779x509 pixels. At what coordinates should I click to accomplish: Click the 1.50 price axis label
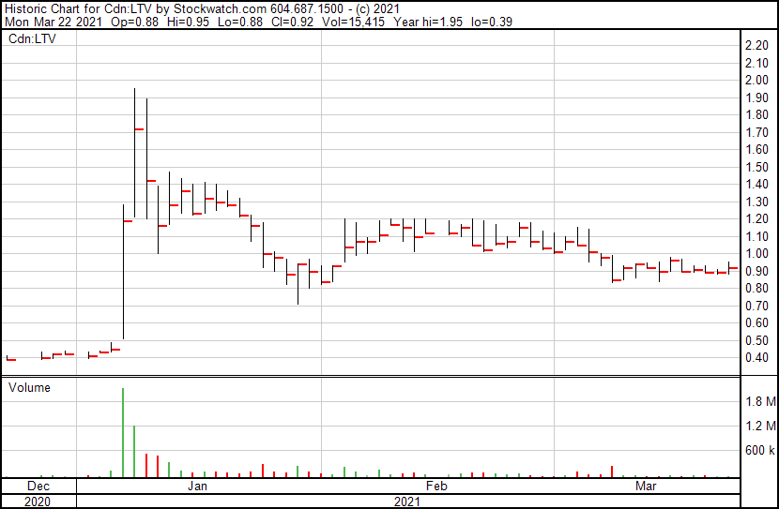coord(757,167)
